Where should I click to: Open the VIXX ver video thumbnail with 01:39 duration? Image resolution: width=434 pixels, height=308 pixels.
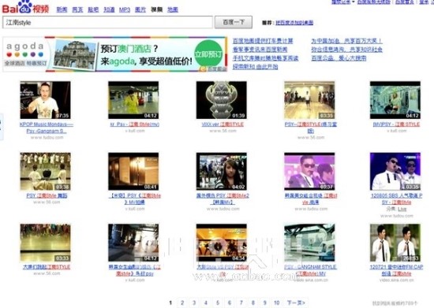(x=222, y=100)
